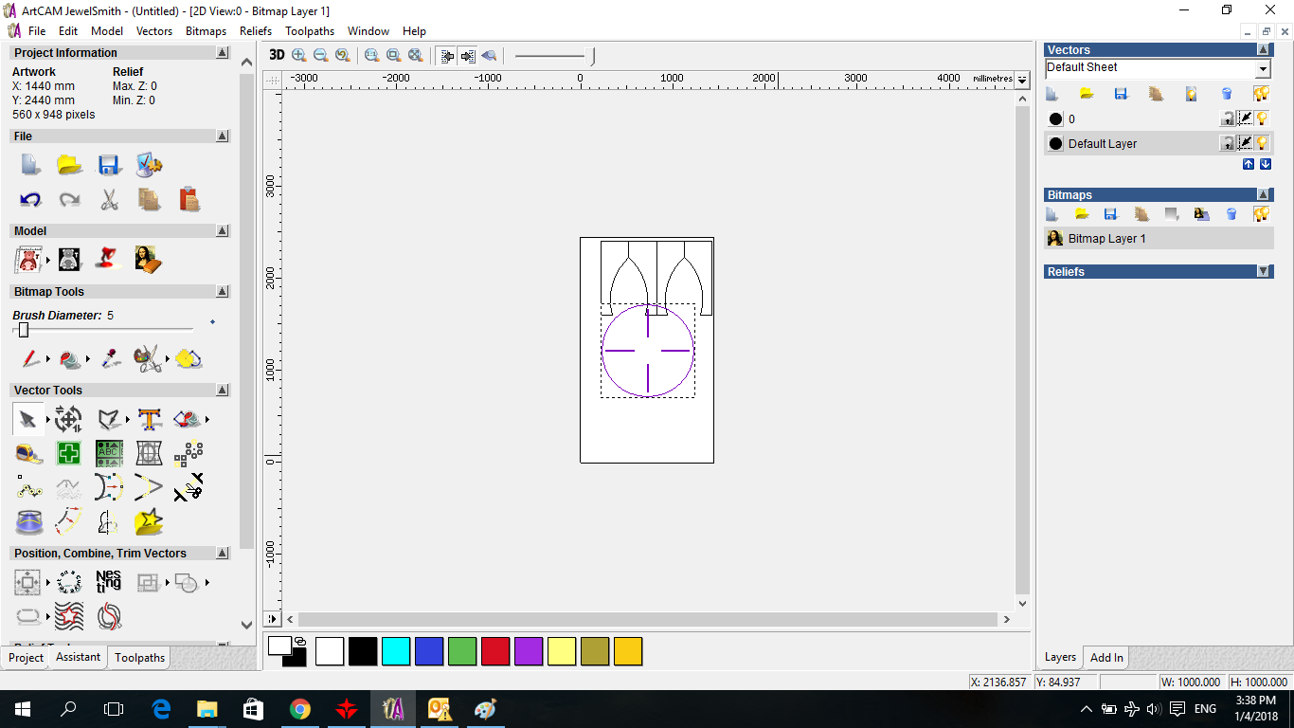Expand the Reliefs panel

coord(1264,271)
